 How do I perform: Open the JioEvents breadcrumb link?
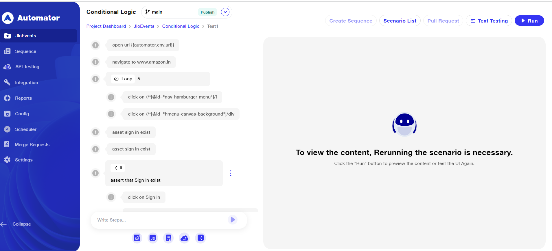(x=144, y=26)
